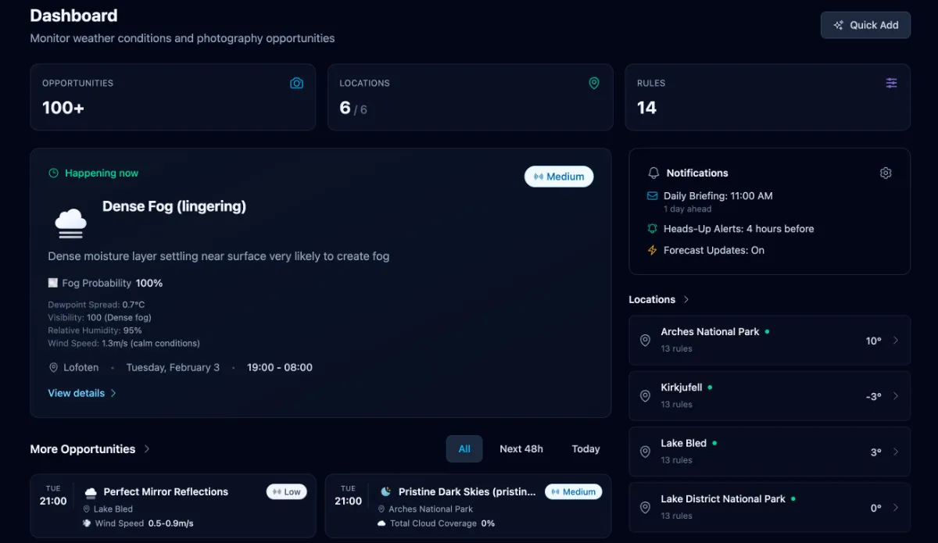Expand More Opportunities chevron

coord(147,449)
